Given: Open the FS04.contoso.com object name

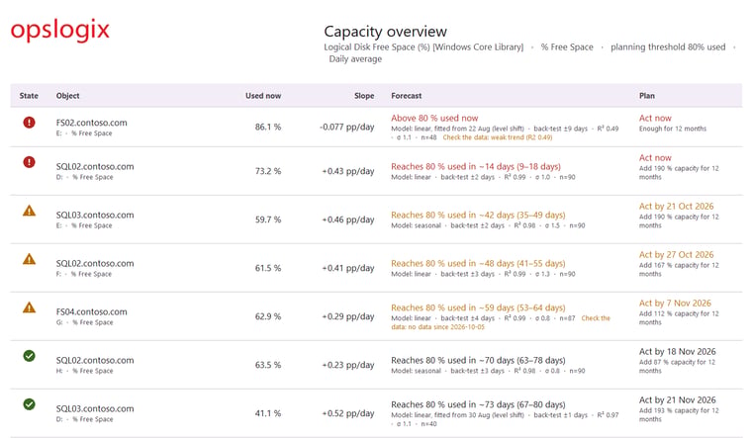Looking at the screenshot, I should click(x=92, y=312).
